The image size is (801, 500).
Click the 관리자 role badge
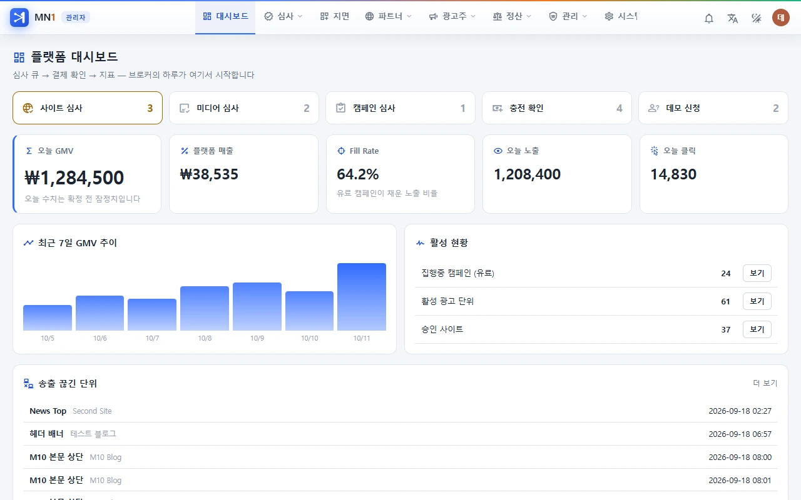click(x=76, y=17)
